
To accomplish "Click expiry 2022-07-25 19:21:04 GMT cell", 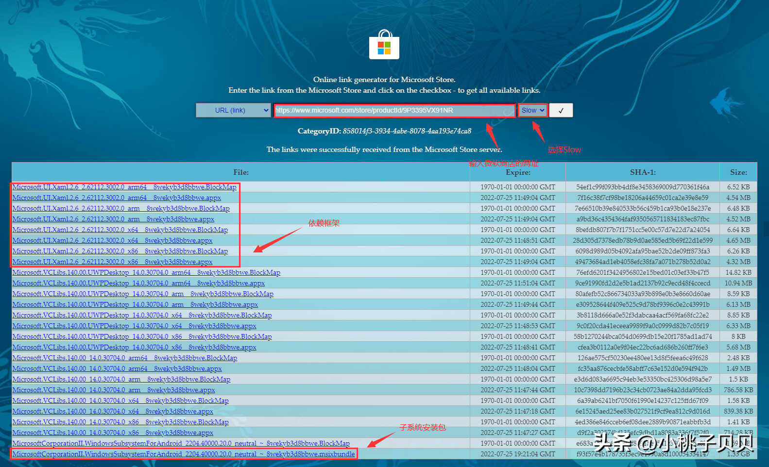I will click(x=518, y=454).
